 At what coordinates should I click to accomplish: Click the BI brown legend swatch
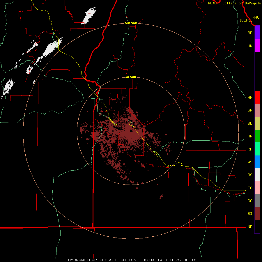coord(257,214)
